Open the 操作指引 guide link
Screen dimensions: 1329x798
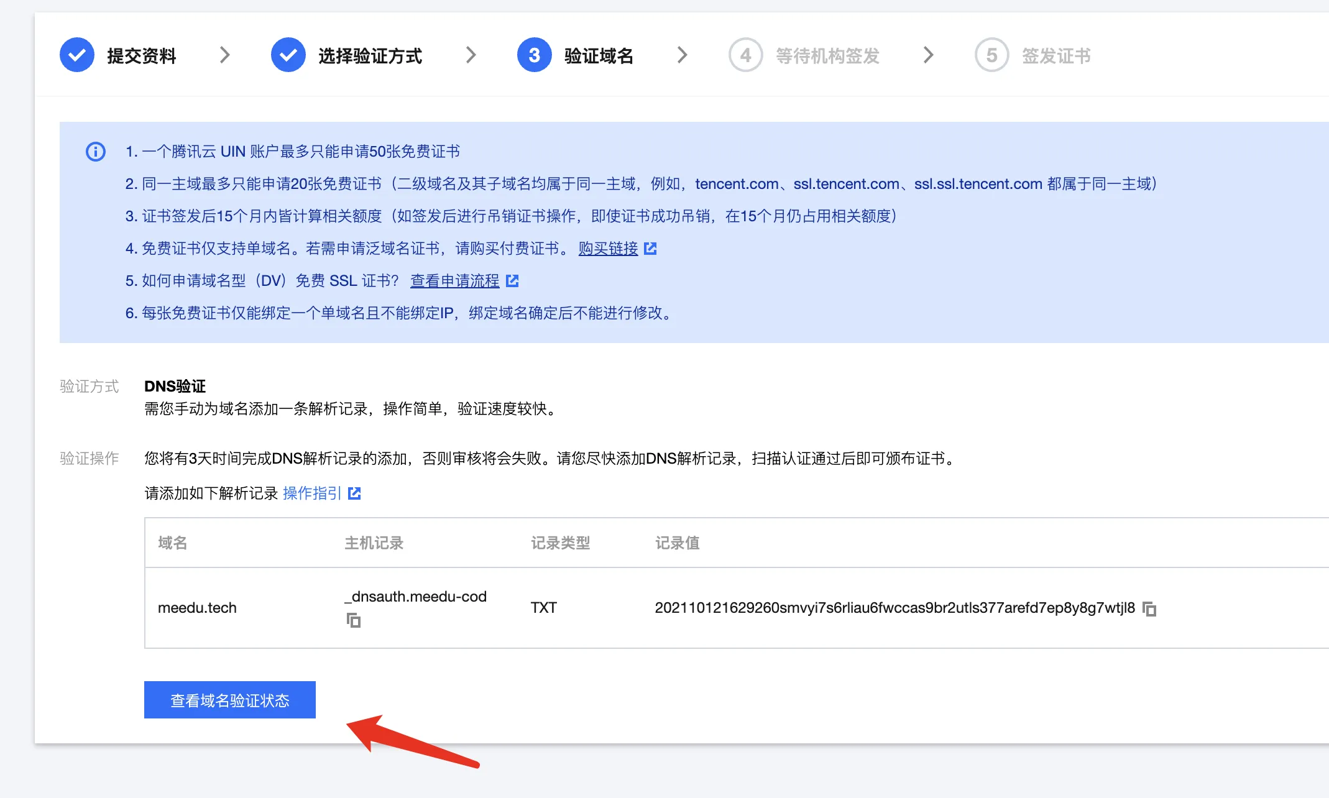pyautogui.click(x=312, y=493)
